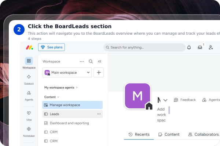Open the Main workspace dropdown
Image resolution: width=220 pixels, height=146 pixels.
(x=67, y=73)
